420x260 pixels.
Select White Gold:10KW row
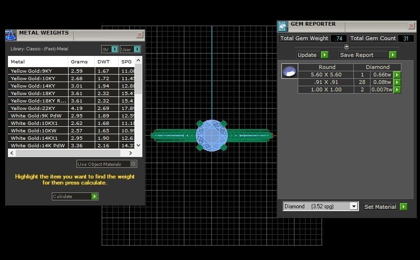click(71, 131)
